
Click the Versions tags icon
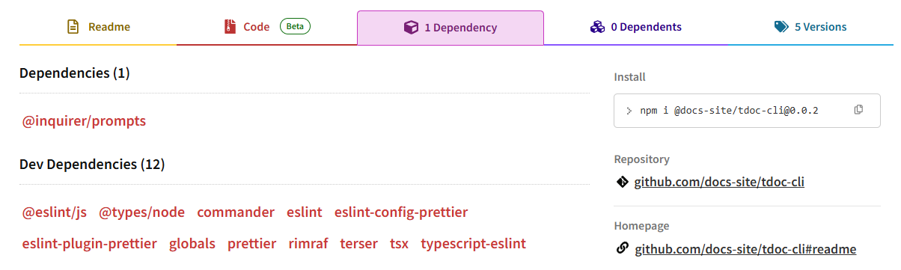[x=781, y=27]
